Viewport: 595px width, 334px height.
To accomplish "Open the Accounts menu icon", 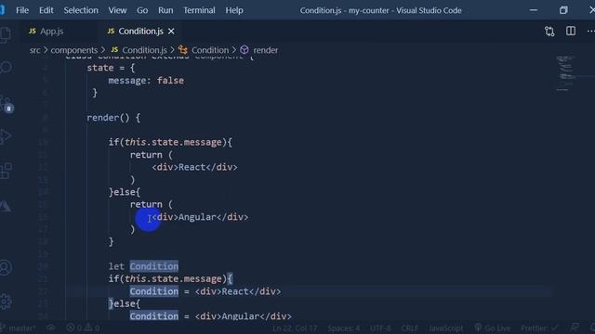I will click(6, 267).
